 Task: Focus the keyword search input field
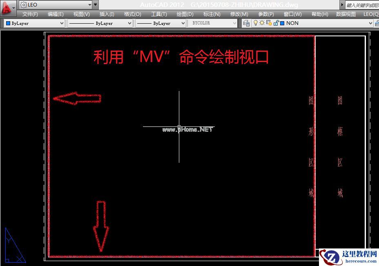click(x=362, y=5)
